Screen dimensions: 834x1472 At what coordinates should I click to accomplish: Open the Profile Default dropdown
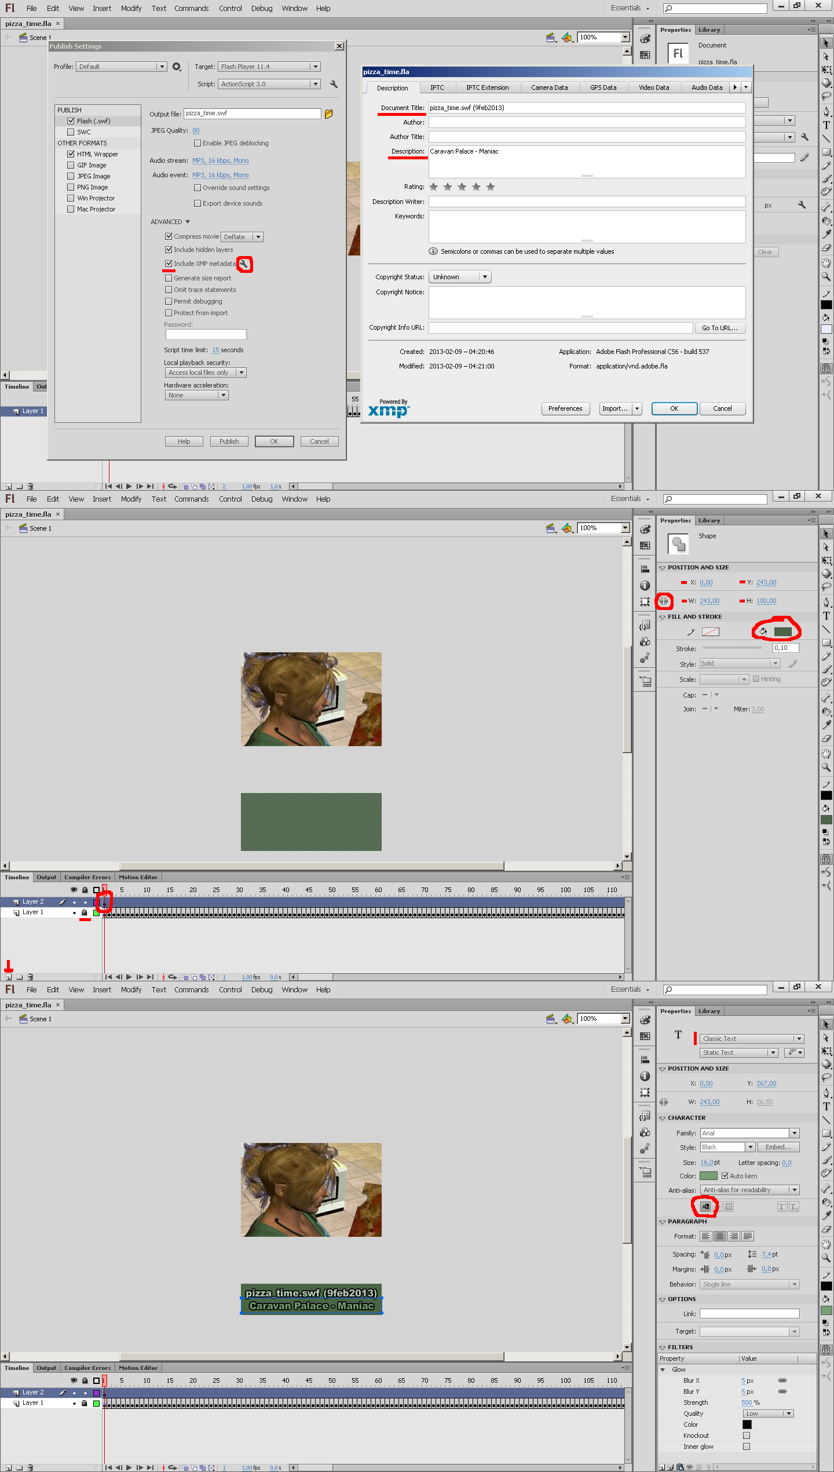point(122,67)
